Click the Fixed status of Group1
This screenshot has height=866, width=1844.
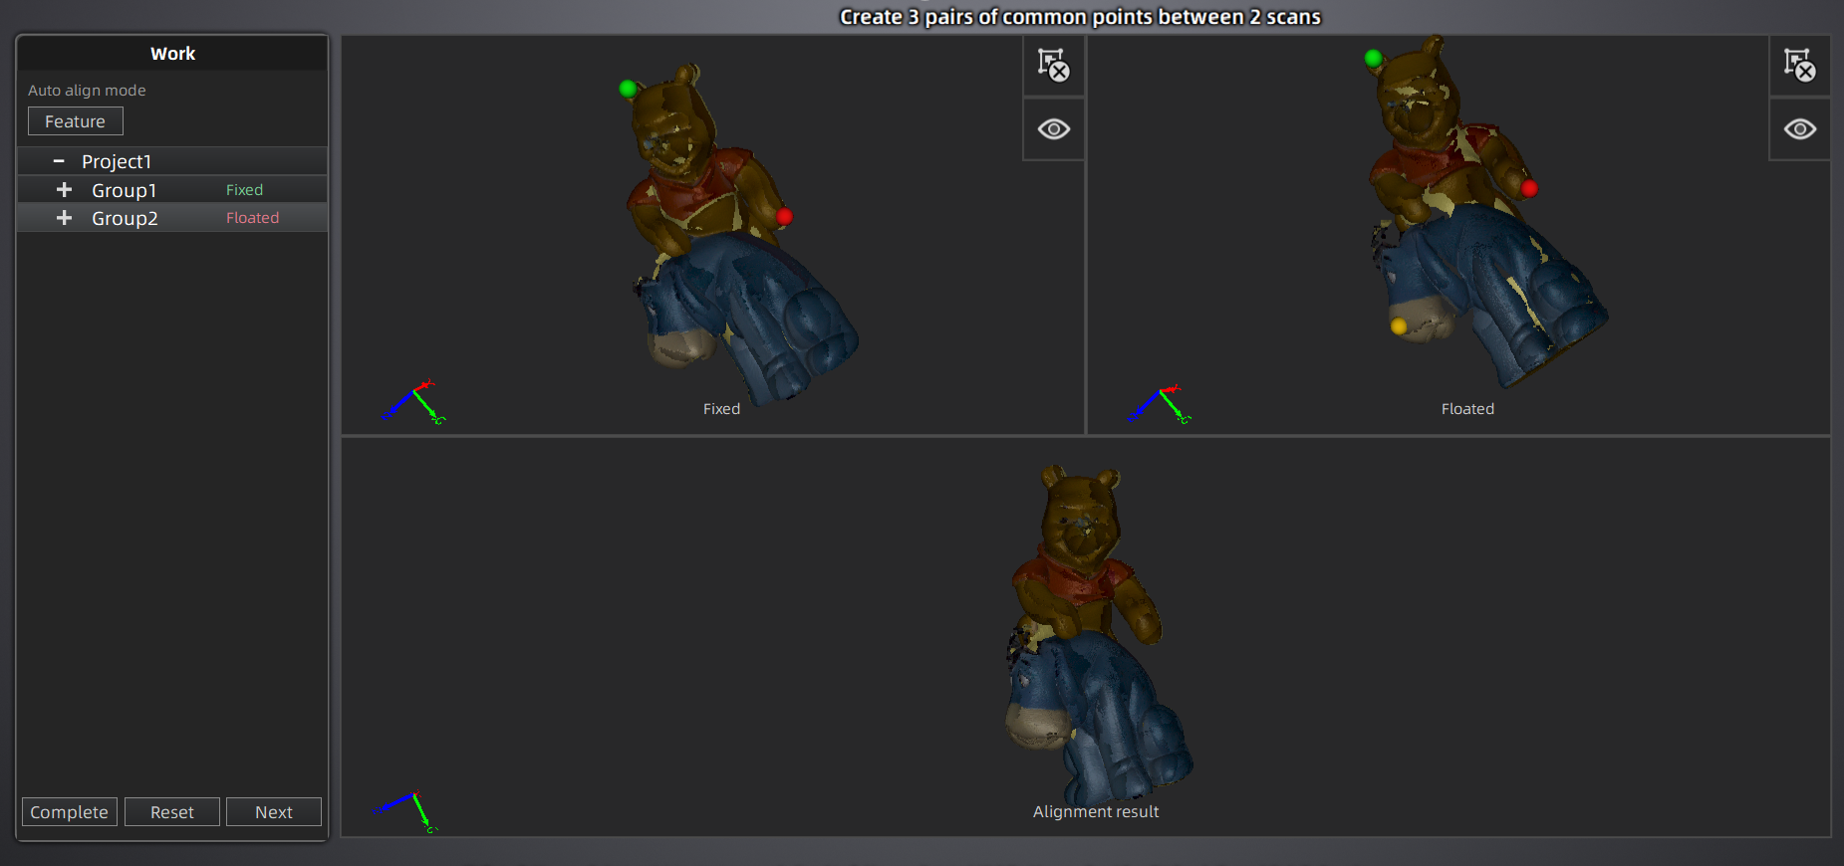pyautogui.click(x=244, y=190)
